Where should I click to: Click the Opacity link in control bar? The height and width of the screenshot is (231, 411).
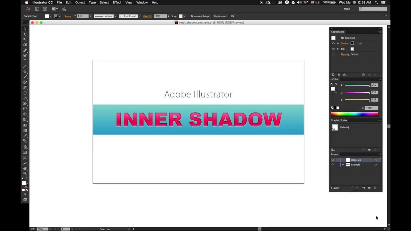147,16
